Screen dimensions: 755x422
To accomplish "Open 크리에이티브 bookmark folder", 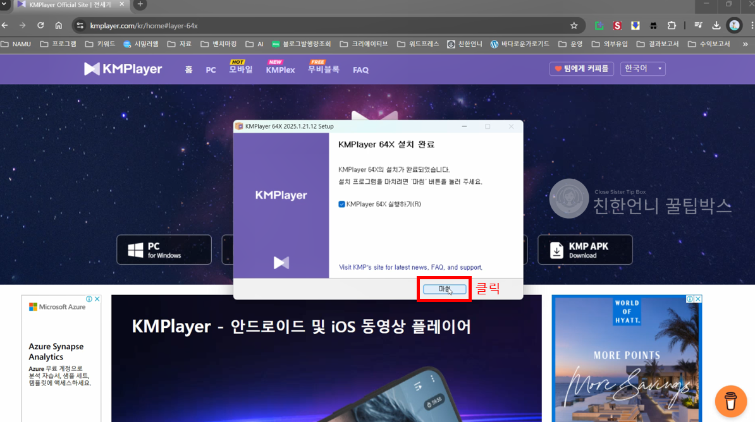I will (x=364, y=44).
